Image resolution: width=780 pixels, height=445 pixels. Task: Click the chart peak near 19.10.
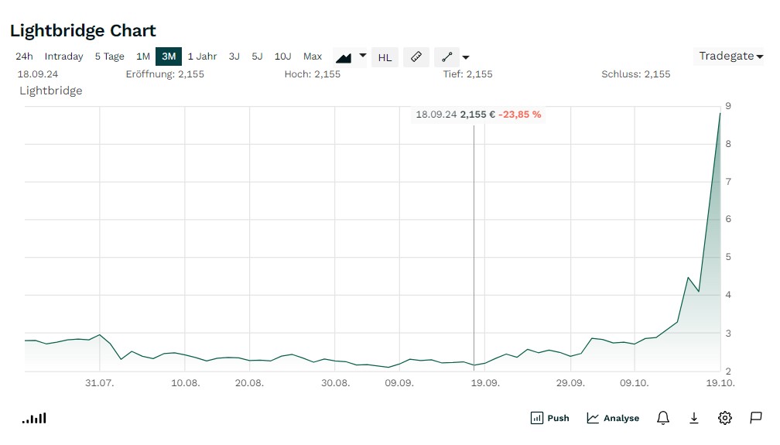coord(720,114)
